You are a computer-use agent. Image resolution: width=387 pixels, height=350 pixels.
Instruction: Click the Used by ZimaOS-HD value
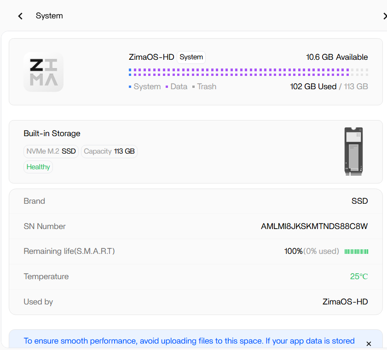tap(345, 302)
